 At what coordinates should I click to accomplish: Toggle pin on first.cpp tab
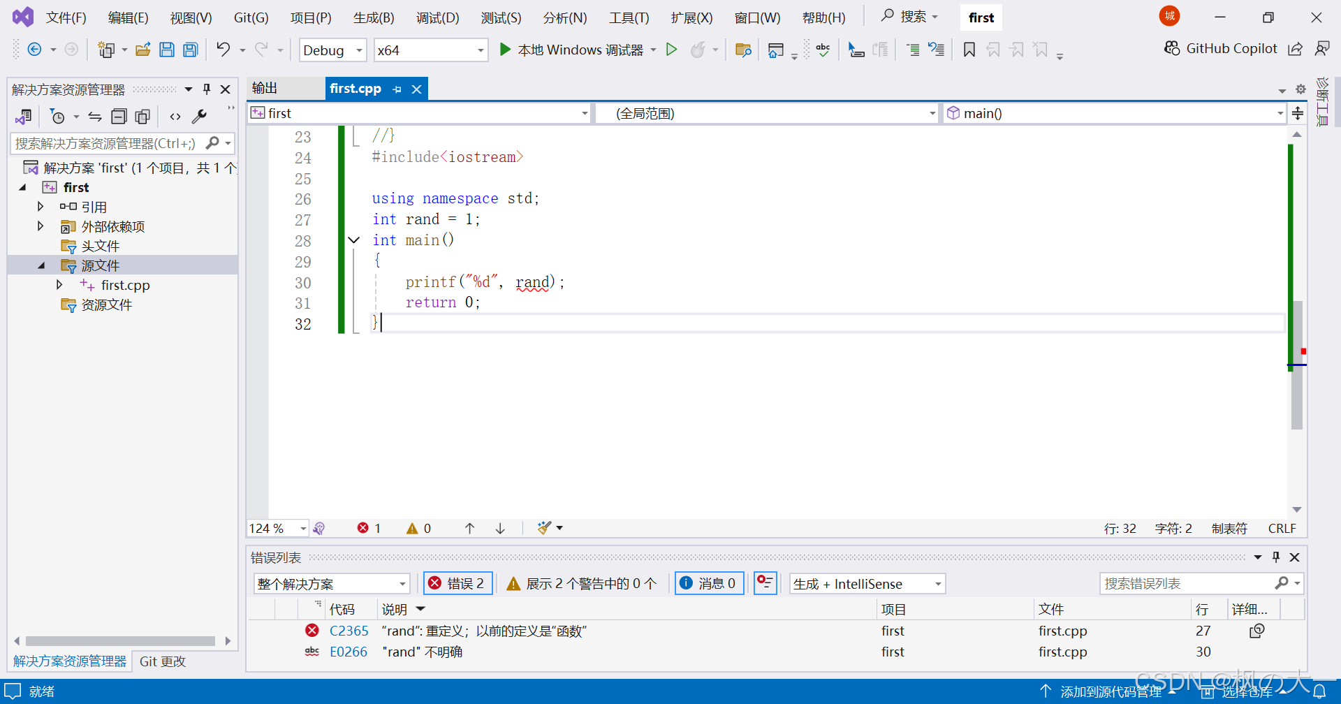(397, 89)
